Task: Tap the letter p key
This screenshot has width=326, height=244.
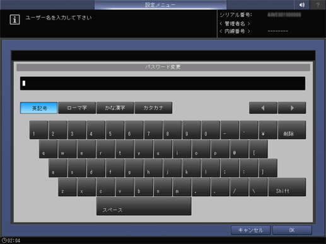Action: (x=220, y=149)
